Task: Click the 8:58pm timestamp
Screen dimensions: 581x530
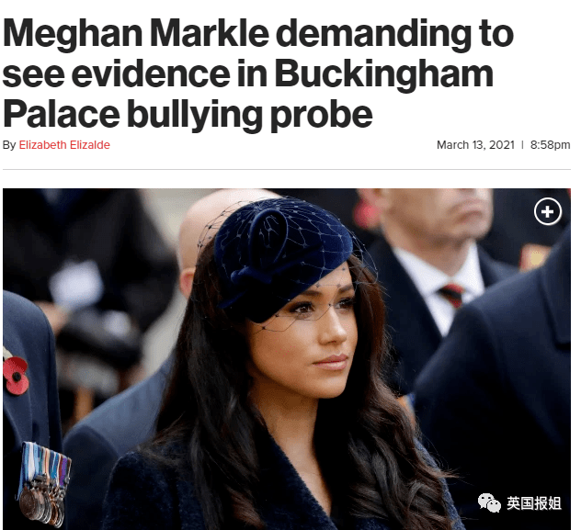Action: pyautogui.click(x=550, y=145)
